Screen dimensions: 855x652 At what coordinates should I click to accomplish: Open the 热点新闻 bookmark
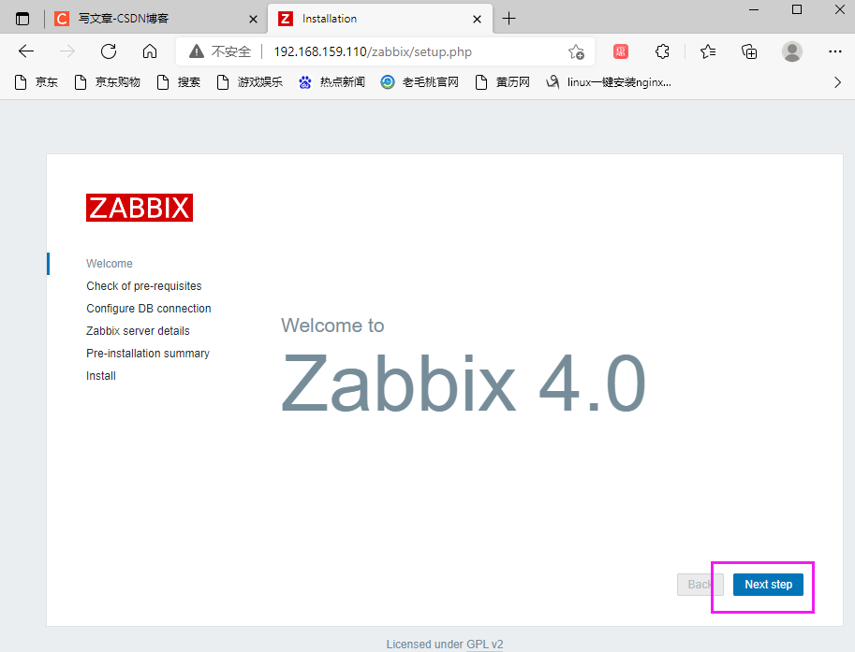point(332,82)
